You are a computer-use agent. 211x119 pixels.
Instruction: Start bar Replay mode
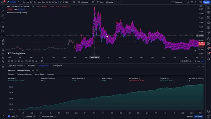tap(109, 2)
